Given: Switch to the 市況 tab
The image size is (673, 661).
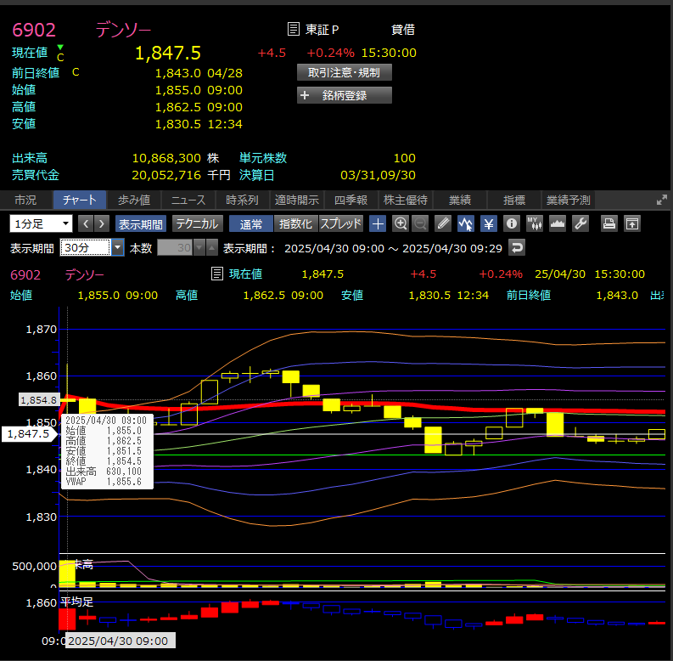Looking at the screenshot, I should pos(25,200).
